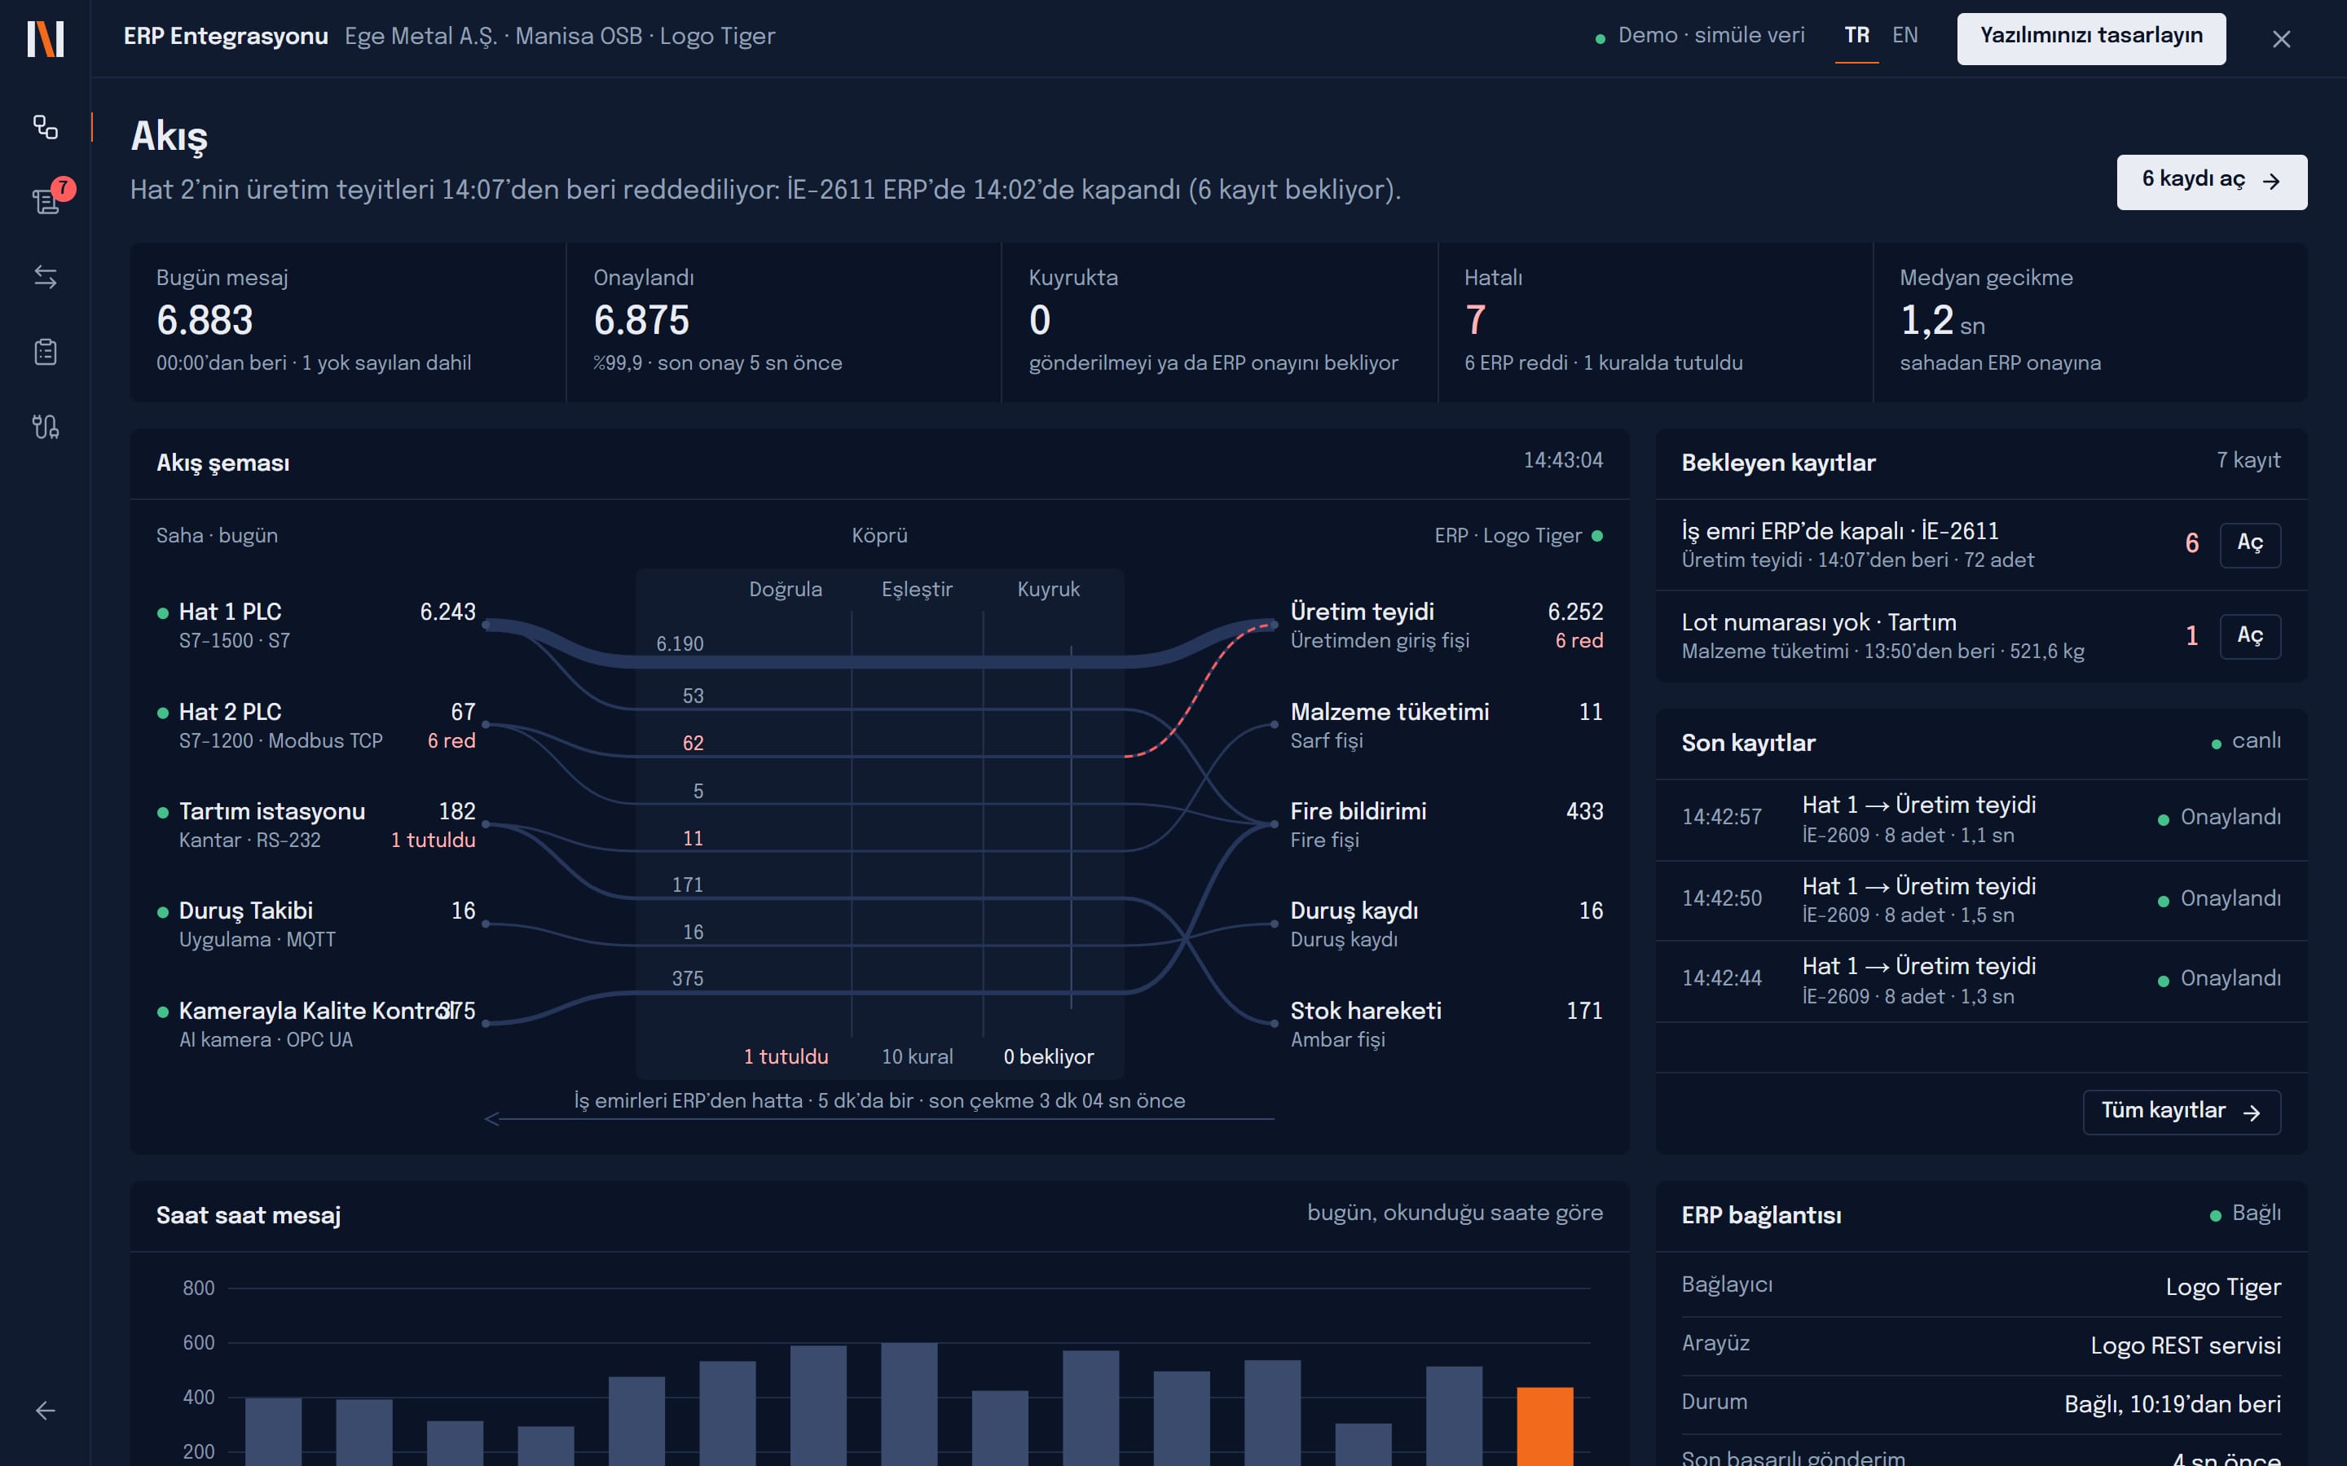Viewport: 2347px width, 1466px height.
Task: Select Duruş kaydı ERP target
Action: click(1446, 924)
